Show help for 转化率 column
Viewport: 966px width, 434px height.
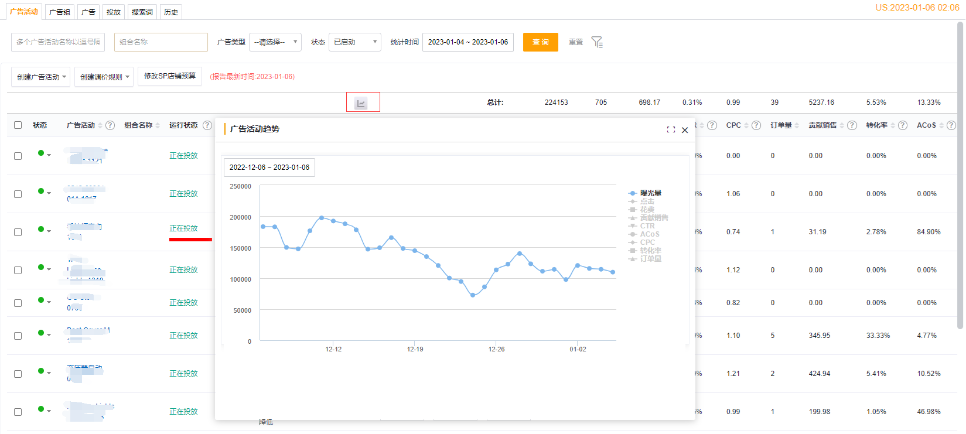pos(903,125)
